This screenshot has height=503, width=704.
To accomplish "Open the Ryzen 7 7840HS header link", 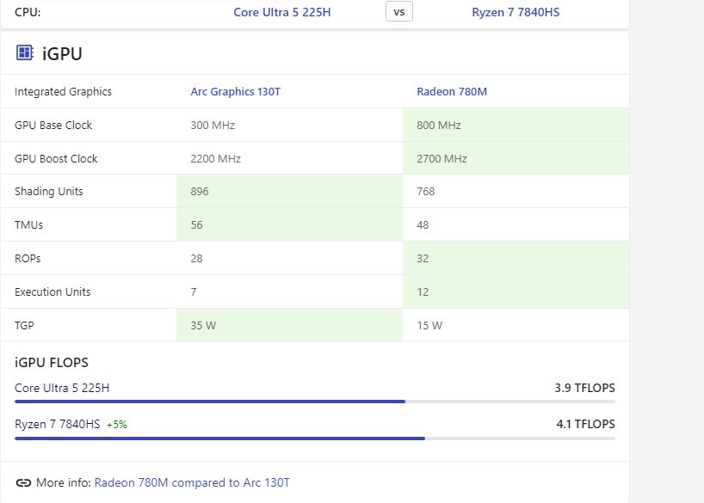I will point(516,12).
